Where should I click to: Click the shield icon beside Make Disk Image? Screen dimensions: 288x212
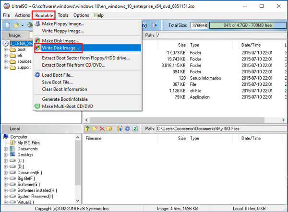[x=37, y=41]
